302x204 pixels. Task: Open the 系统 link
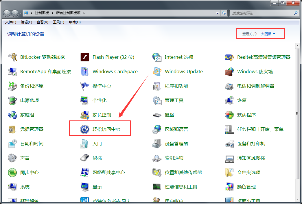click(x=25, y=187)
